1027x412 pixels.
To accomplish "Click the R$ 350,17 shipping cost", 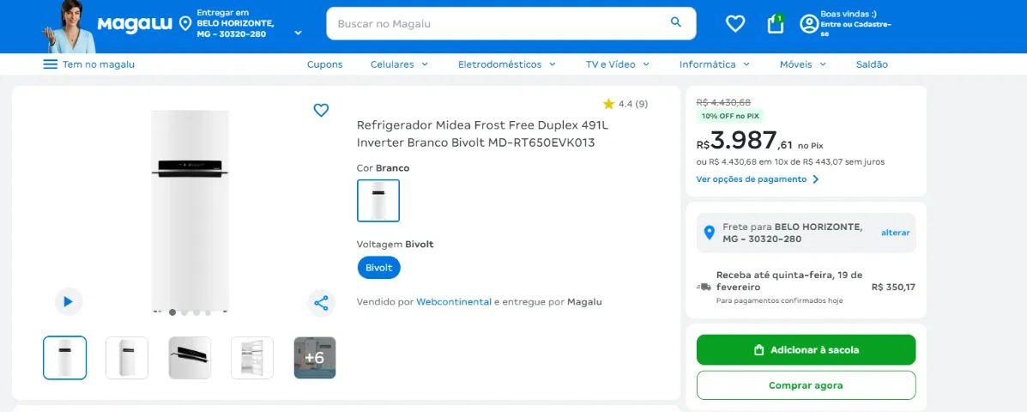I will (893, 287).
